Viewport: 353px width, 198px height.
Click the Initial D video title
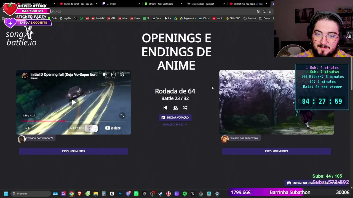(x=64, y=75)
